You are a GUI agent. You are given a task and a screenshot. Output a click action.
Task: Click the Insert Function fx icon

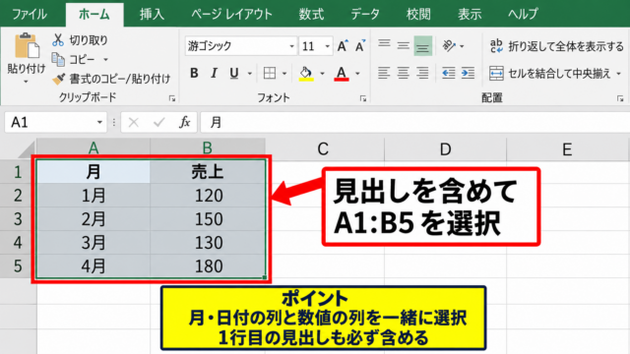tap(184, 122)
